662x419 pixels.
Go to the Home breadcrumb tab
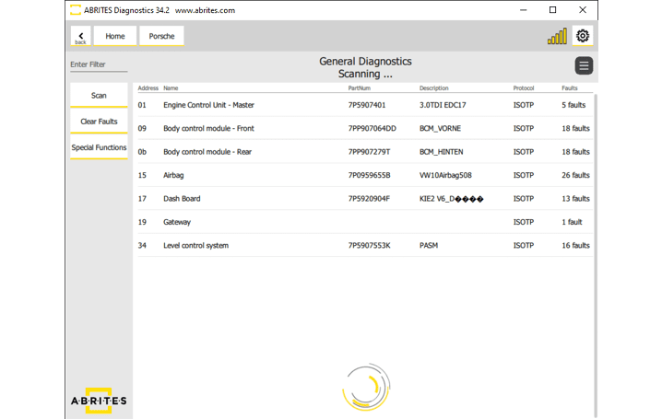pos(115,36)
